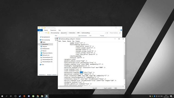The height and width of the screenshot is (98, 174).
Task: Go up one folder level in Explorer
Action: pyautogui.click(x=46, y=33)
